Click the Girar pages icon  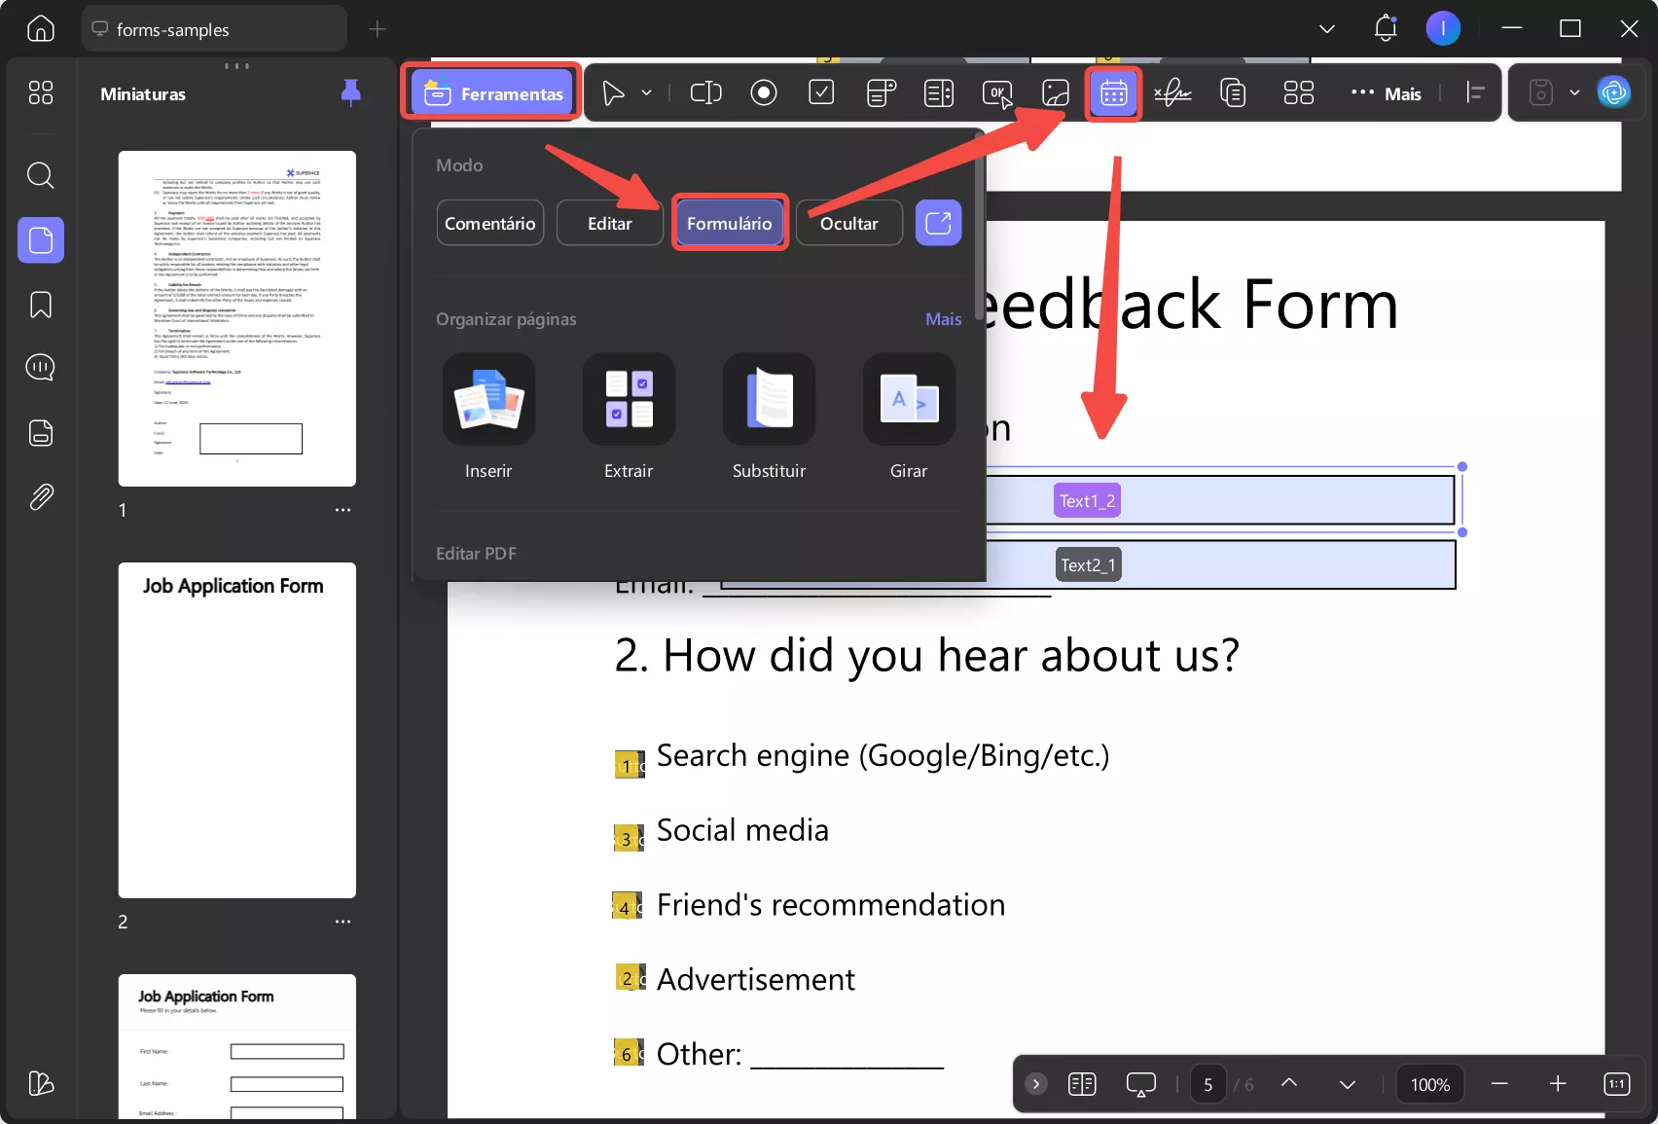point(909,399)
